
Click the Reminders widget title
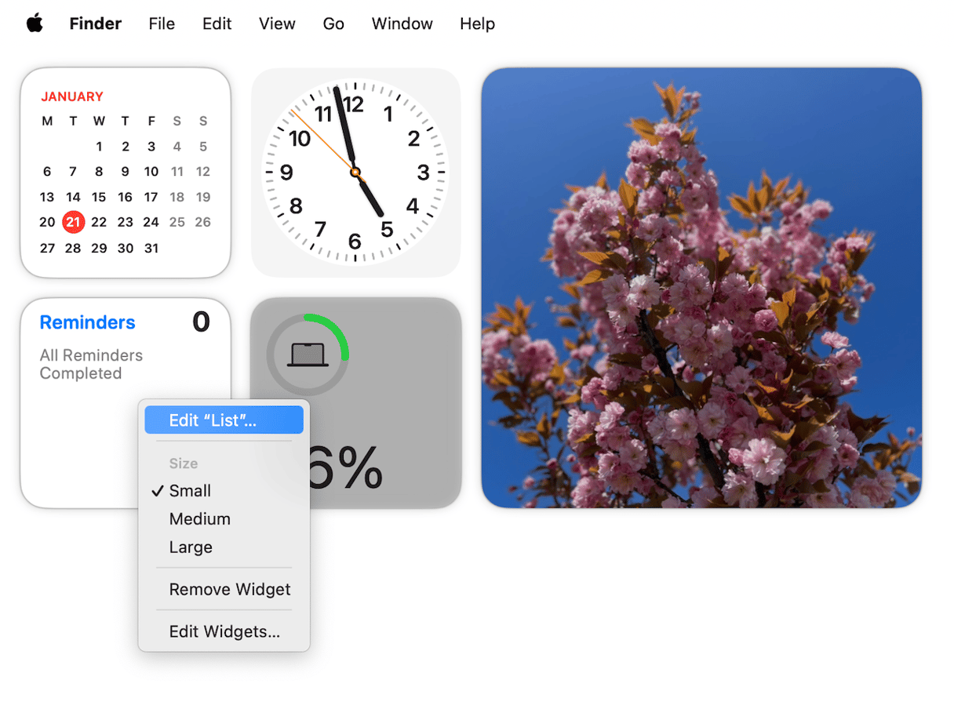(x=87, y=322)
